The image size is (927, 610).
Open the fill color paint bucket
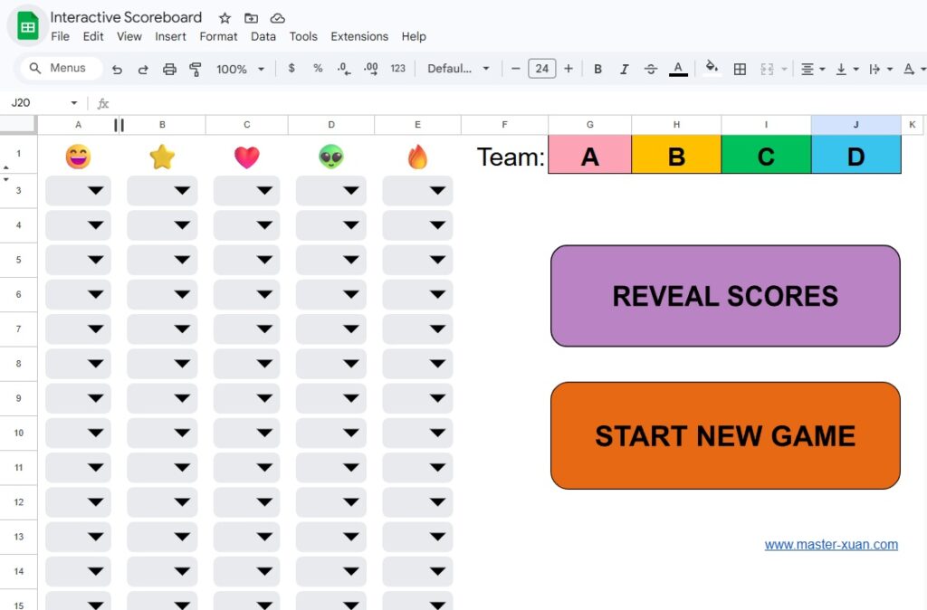(x=712, y=68)
